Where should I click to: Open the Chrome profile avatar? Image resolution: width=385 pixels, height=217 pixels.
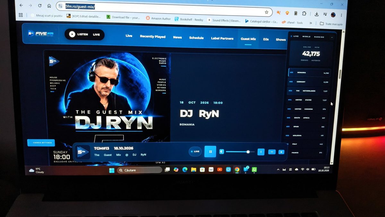(333, 15)
